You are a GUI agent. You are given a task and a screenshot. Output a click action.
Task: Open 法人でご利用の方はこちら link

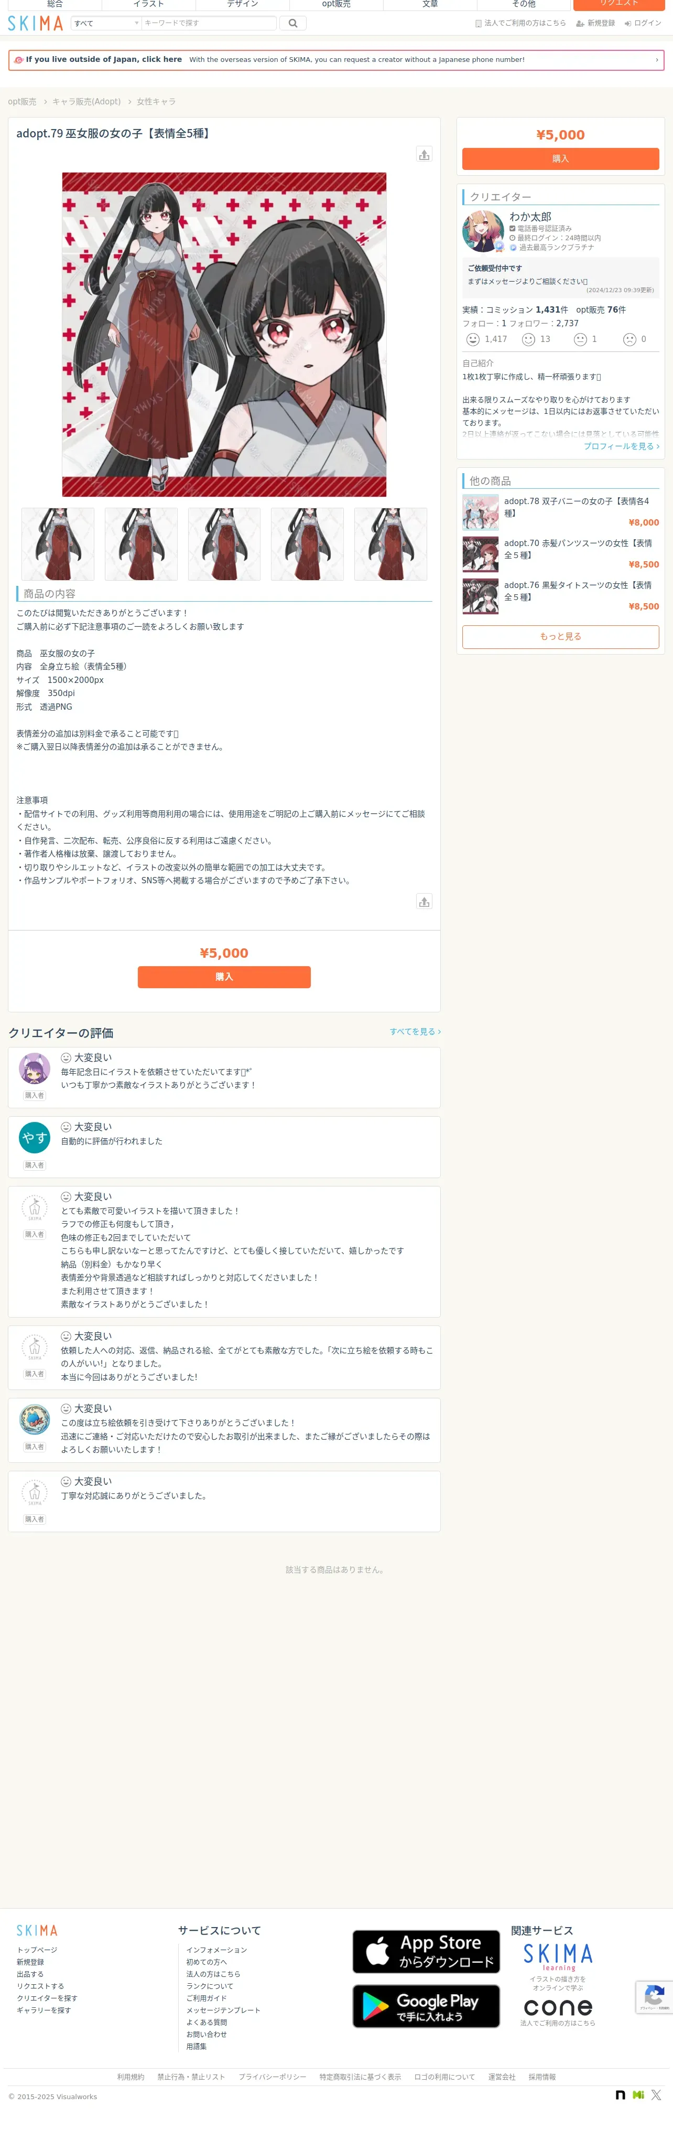[520, 23]
